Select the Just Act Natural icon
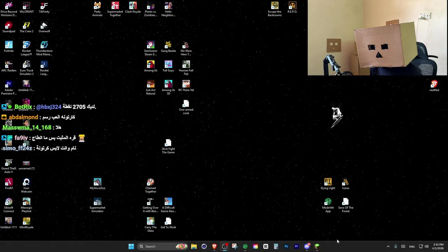 coord(150,88)
